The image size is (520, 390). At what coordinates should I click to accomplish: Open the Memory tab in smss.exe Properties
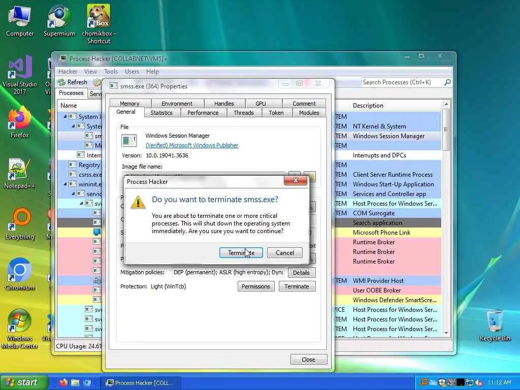coord(129,104)
